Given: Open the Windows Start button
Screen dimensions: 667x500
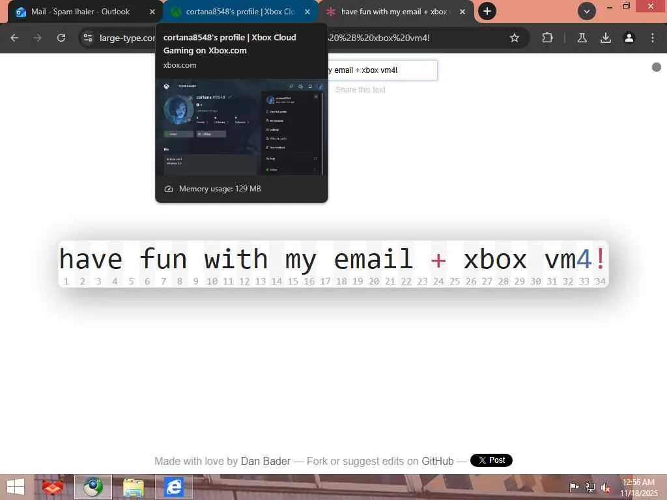Looking at the screenshot, I should [16, 487].
